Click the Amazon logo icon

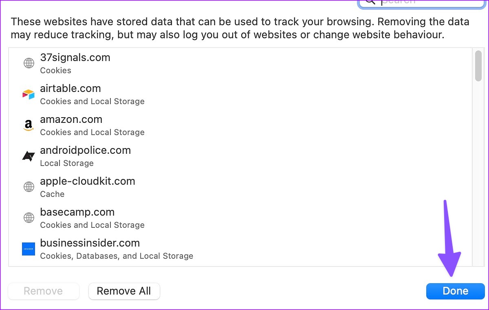(29, 125)
